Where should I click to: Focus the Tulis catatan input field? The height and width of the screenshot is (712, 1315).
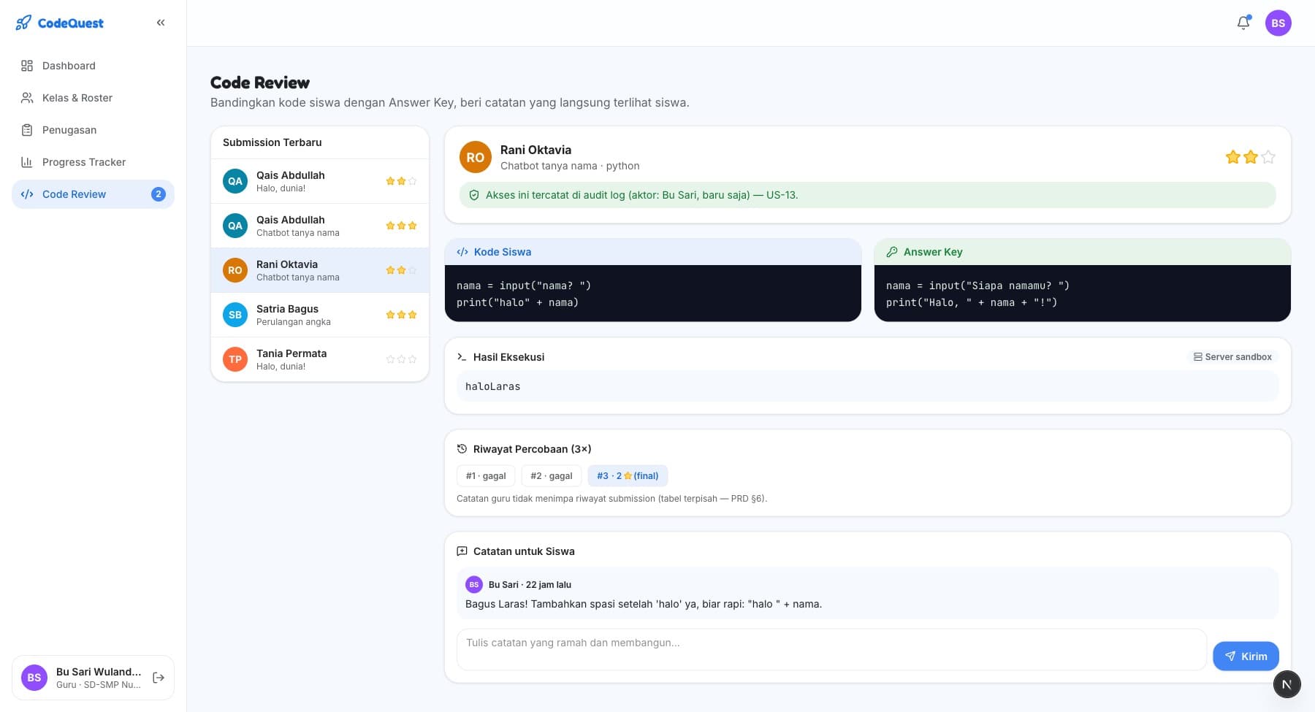(831, 649)
